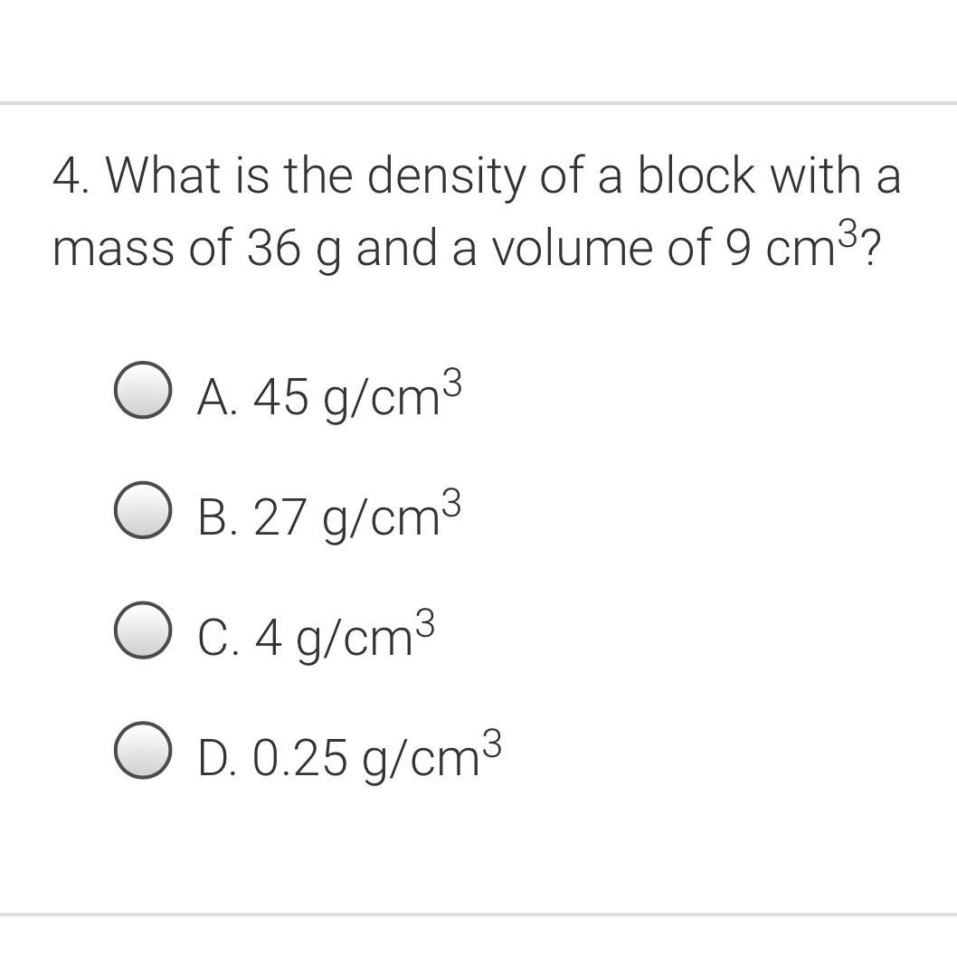Choose the radio button beside 27 g/cm³

(142, 512)
